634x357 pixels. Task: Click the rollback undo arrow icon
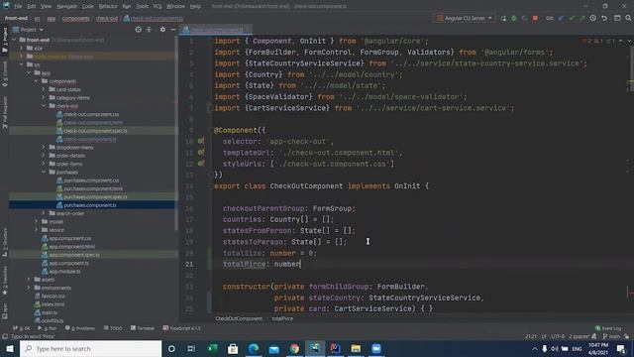(604, 18)
